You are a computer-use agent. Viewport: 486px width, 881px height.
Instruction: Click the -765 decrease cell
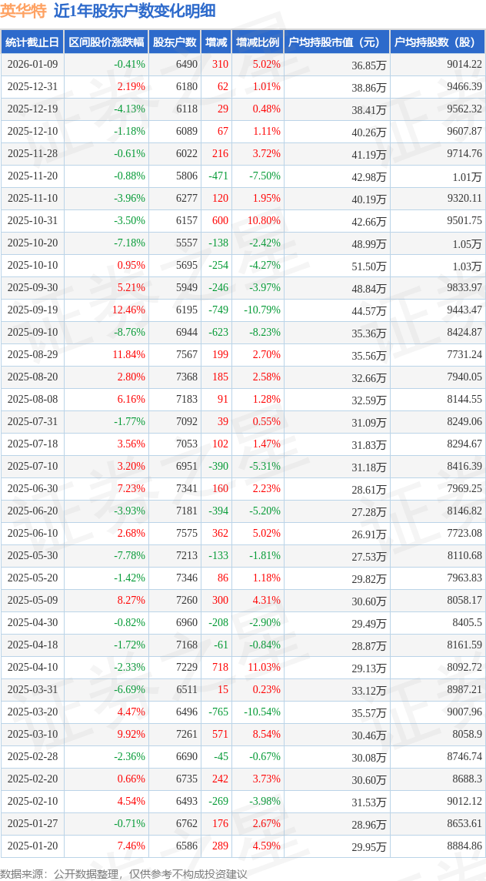click(218, 712)
